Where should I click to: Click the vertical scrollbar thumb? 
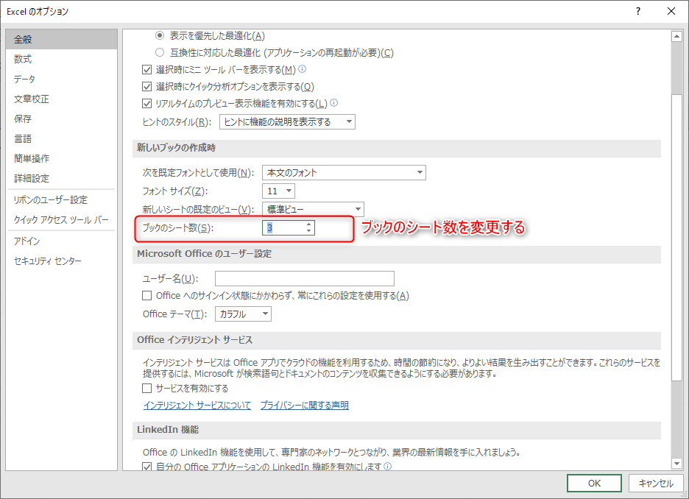676,237
